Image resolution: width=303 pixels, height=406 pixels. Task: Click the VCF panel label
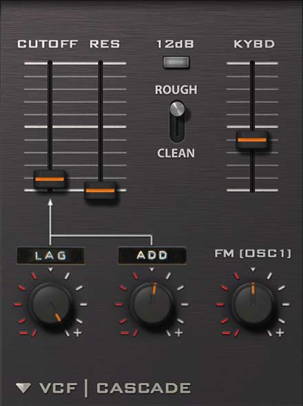tap(59, 388)
